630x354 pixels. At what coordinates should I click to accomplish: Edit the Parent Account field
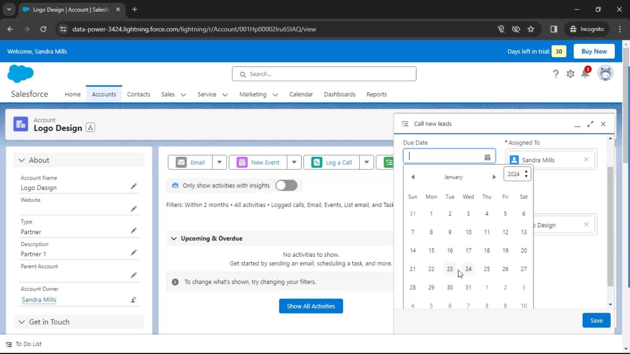[134, 275]
